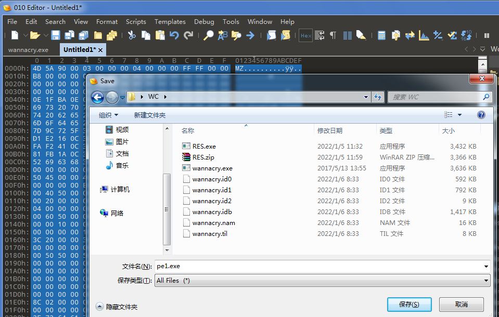Viewport: 499px width, 317px height.
Task: Expand the New file dropdown arrow
Action: click(25, 35)
